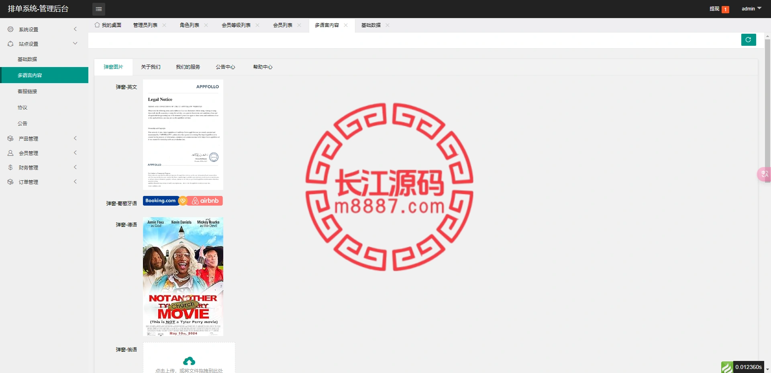Click the German popup movie poster image

[x=183, y=276]
